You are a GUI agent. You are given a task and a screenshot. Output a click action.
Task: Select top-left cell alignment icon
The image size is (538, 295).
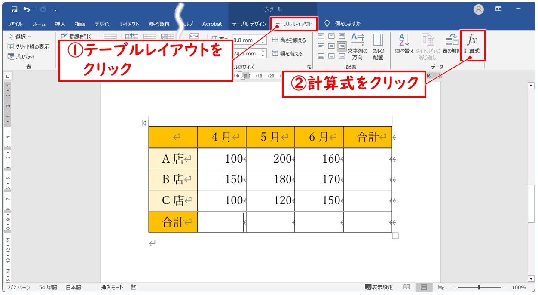pyautogui.click(x=321, y=36)
